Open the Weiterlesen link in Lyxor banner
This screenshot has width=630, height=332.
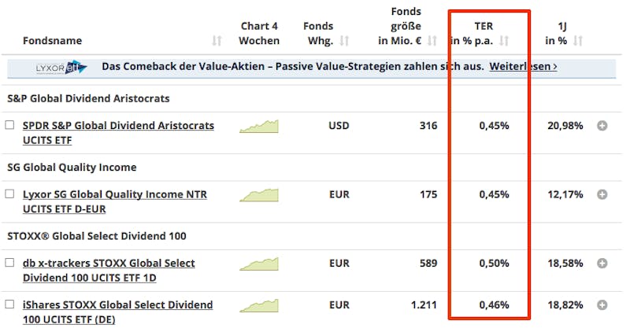[x=523, y=66]
